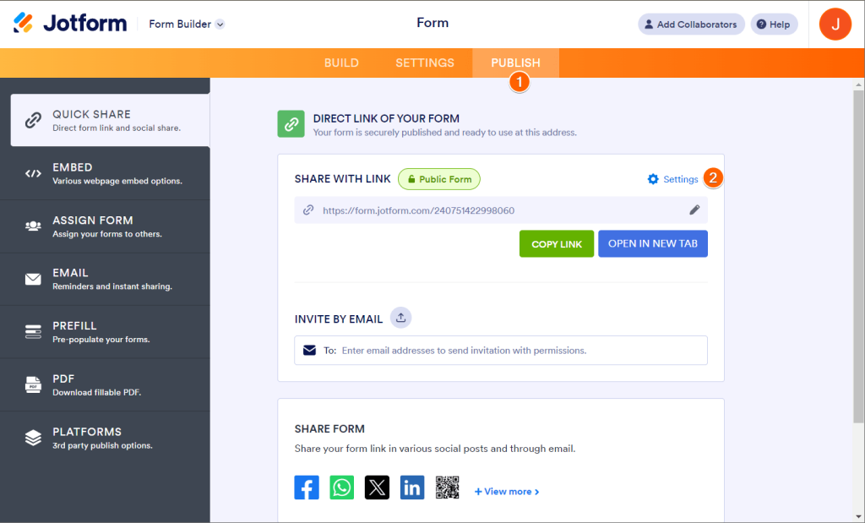Click the vertical scrollbar on the right

pos(858,257)
